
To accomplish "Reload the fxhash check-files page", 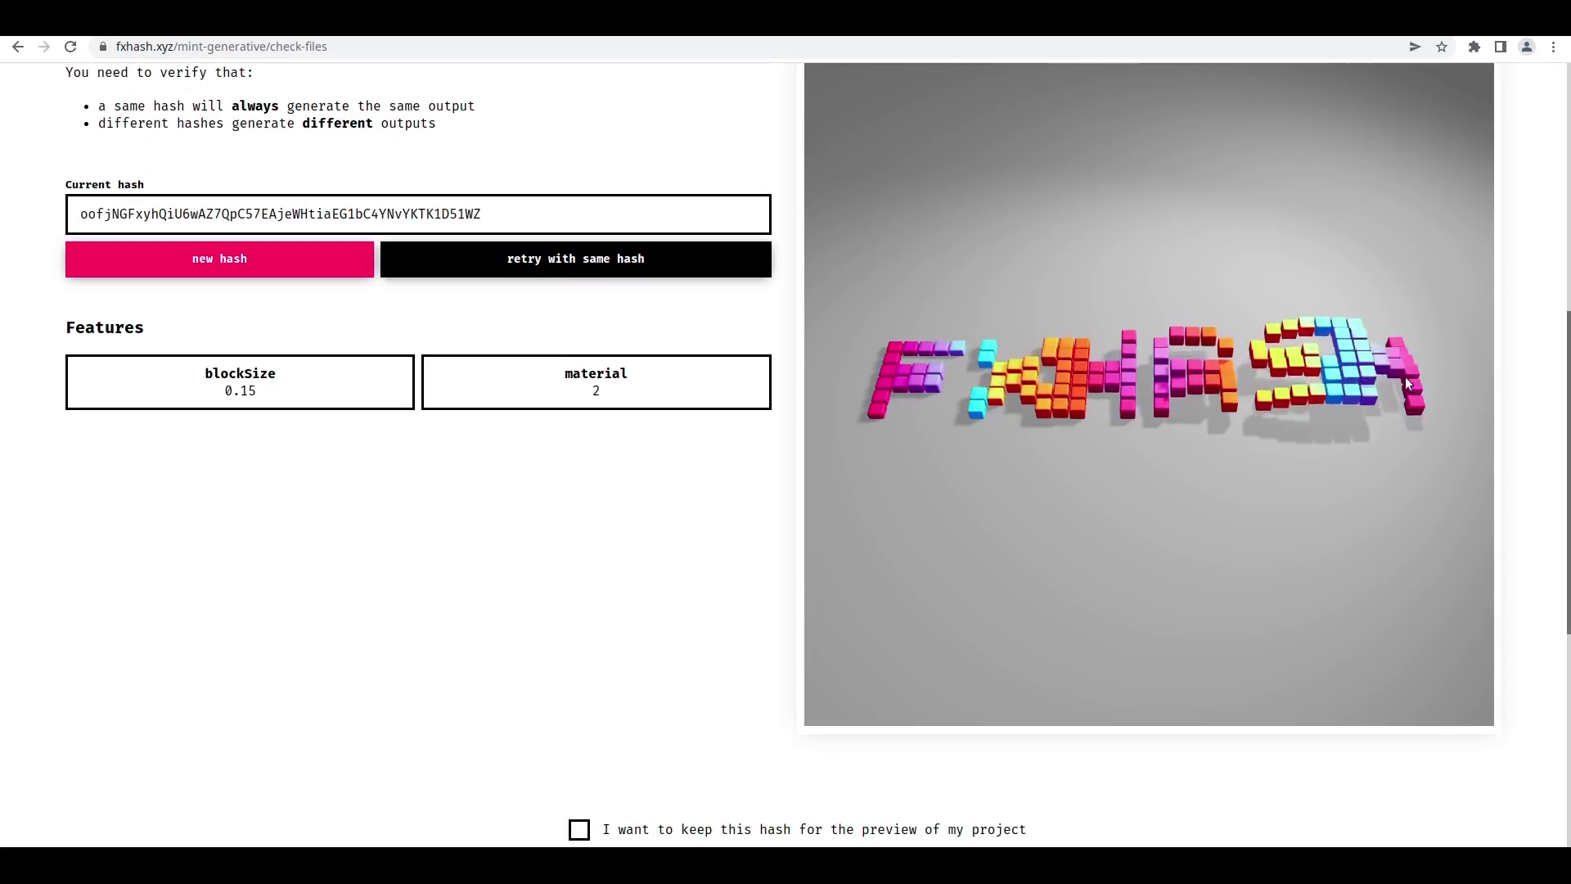I will point(70,47).
